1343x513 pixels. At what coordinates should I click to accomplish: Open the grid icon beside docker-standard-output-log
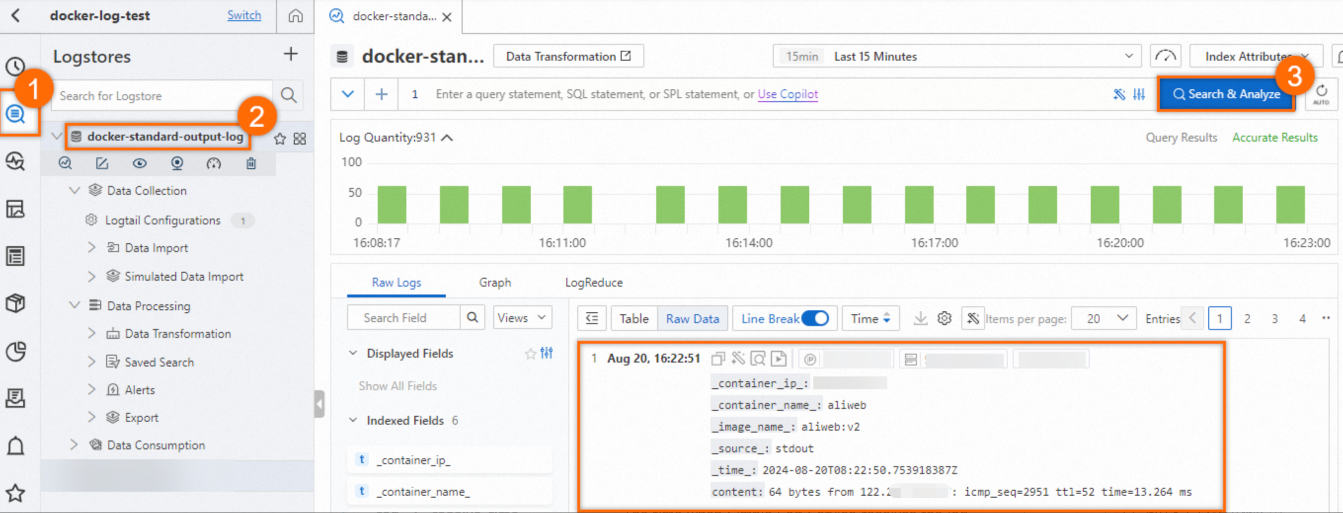300,139
